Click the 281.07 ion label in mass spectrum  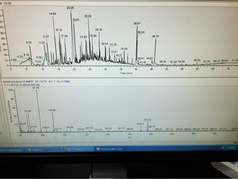(x=122, y=128)
